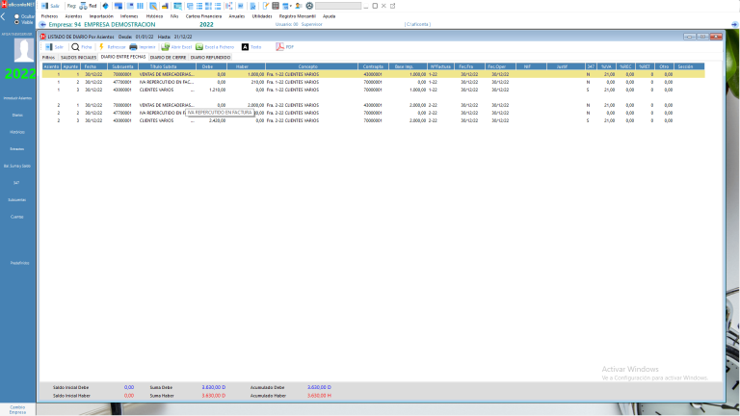
Task: Click Salir in the Listado de Diario toolbar
Action: coord(54,46)
